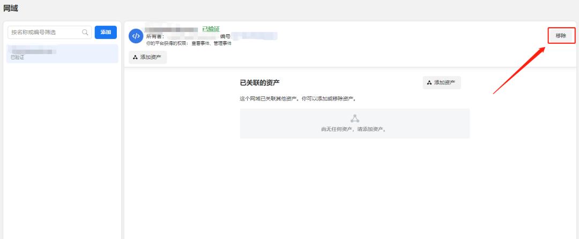The height and width of the screenshot is (239, 579).
Task: Click the 已关联的资产 section heading
Action: click(x=259, y=83)
